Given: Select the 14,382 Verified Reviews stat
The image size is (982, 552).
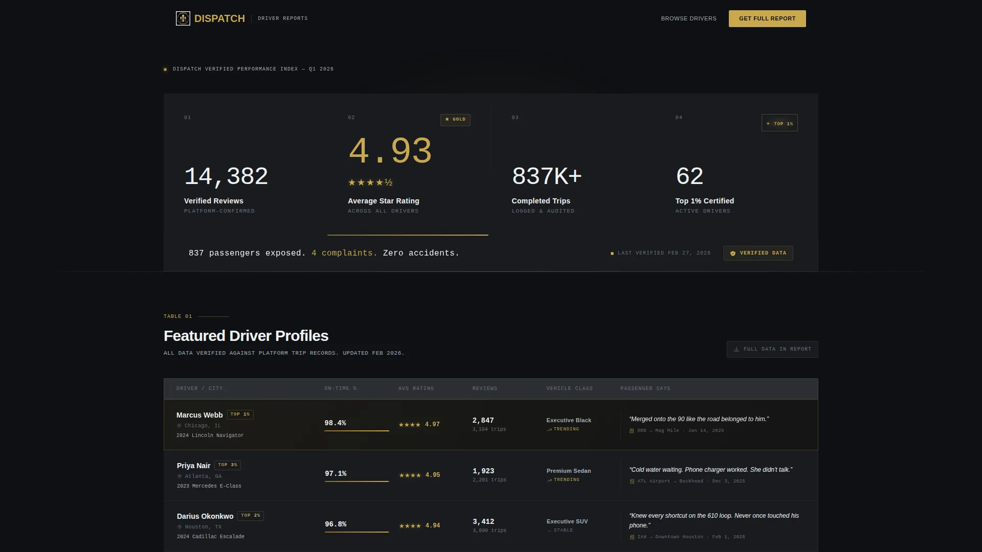Looking at the screenshot, I should coord(226,176).
